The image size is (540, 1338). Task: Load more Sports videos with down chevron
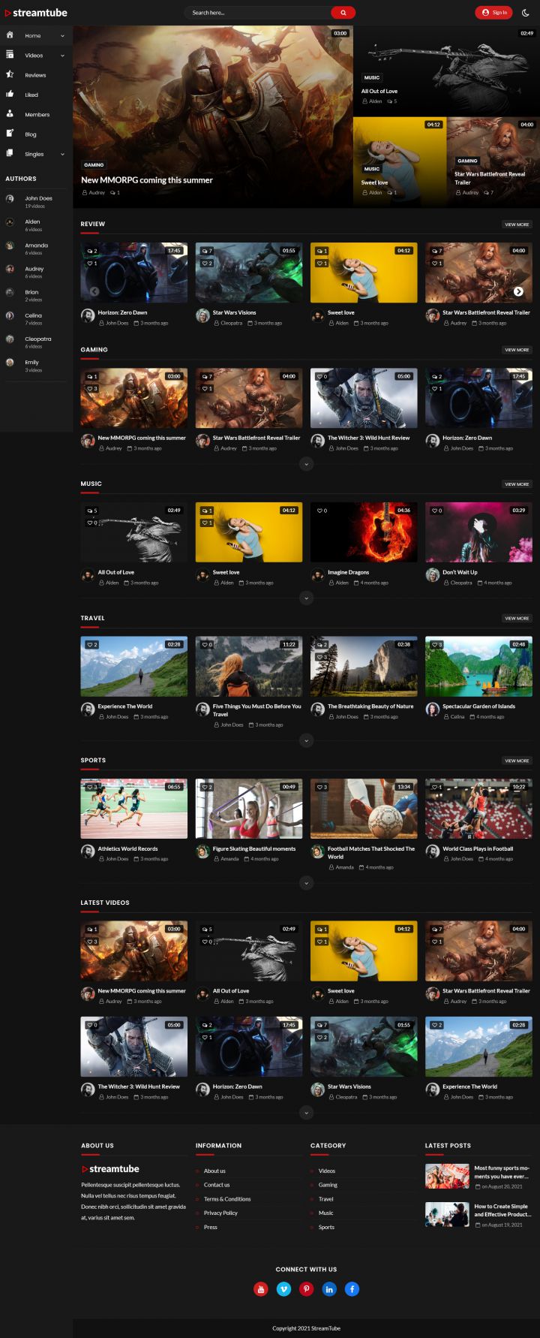pyautogui.click(x=306, y=883)
